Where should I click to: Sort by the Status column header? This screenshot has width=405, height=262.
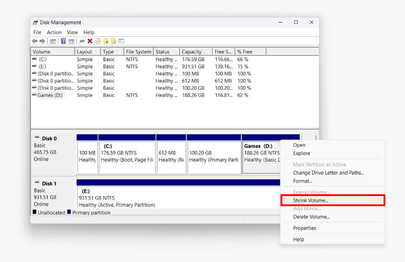pyautogui.click(x=166, y=52)
